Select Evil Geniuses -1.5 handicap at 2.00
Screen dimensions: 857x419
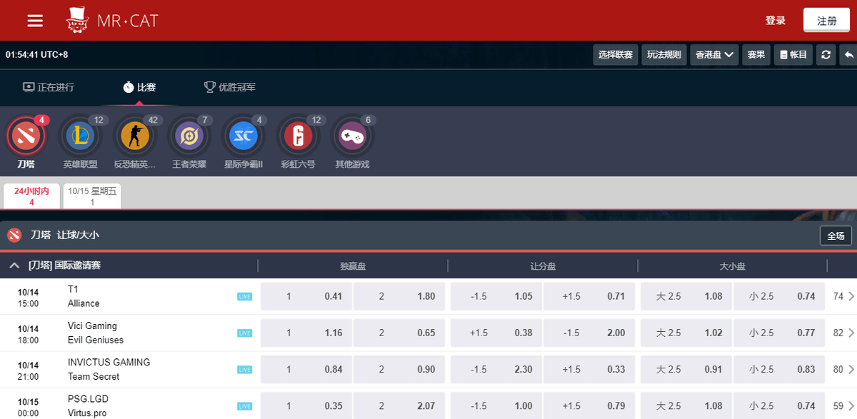[589, 333]
